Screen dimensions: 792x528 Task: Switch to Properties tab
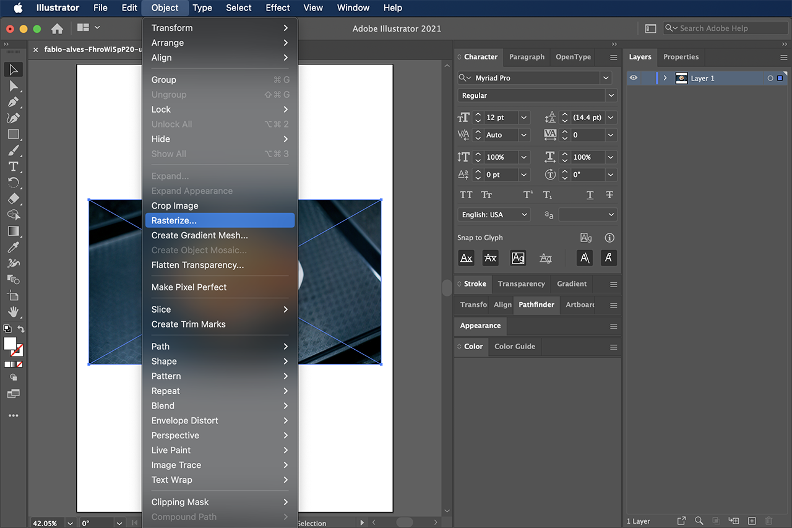pyautogui.click(x=681, y=57)
